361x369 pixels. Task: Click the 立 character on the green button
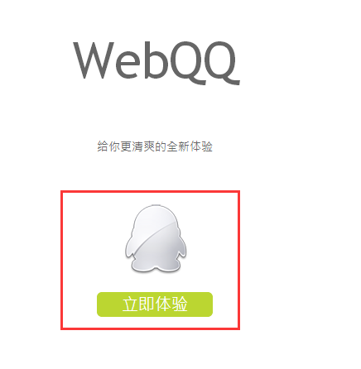pyautogui.click(x=130, y=304)
